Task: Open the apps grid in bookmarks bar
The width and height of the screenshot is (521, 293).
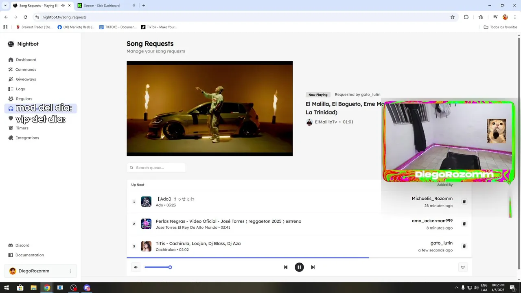Action: point(5,27)
